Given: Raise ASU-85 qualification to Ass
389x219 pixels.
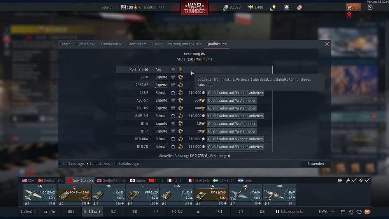Looking at the screenshot, I should (232, 108).
